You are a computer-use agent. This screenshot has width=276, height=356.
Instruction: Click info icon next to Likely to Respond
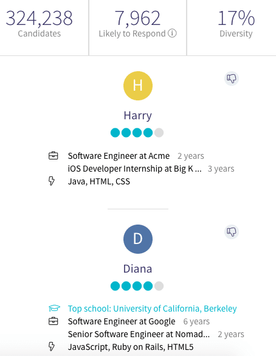[173, 33]
